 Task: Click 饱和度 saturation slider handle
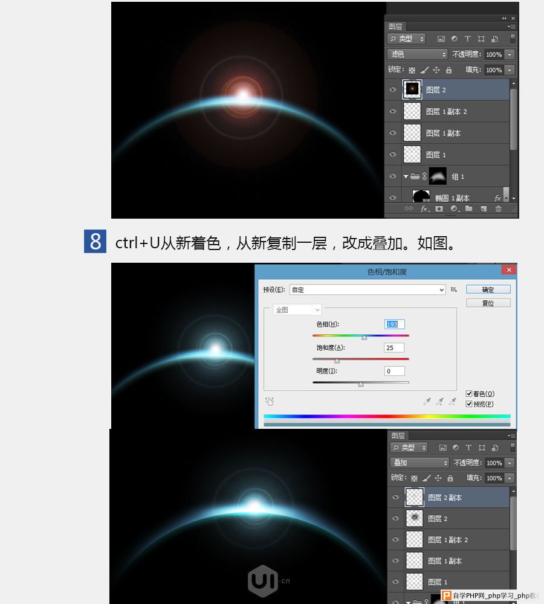click(337, 361)
